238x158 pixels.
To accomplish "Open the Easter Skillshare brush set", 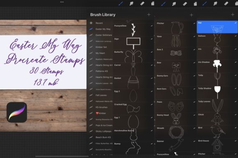I will click(104, 35).
